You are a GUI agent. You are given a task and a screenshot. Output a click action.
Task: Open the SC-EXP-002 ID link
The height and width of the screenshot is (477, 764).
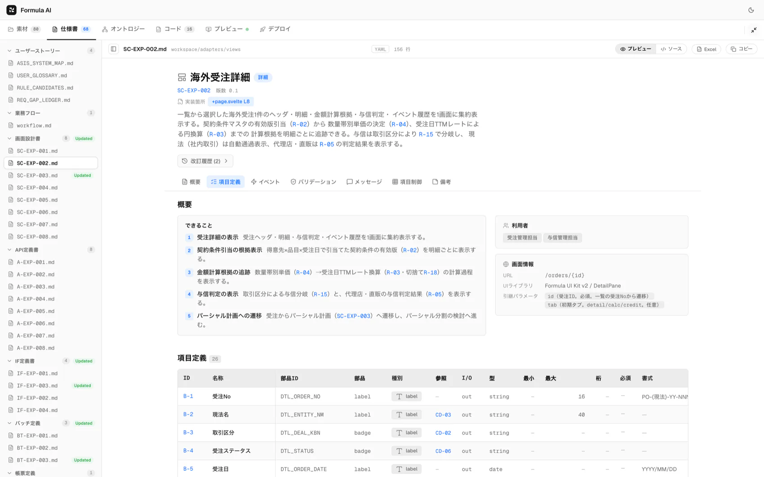(x=194, y=90)
